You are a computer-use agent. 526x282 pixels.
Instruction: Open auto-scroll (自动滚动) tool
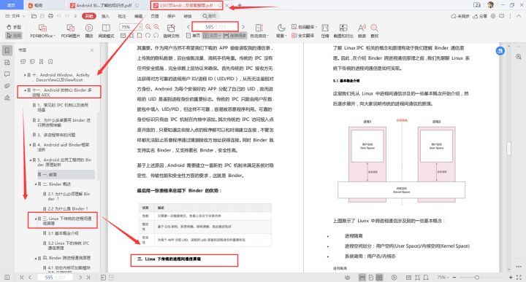[259, 31]
